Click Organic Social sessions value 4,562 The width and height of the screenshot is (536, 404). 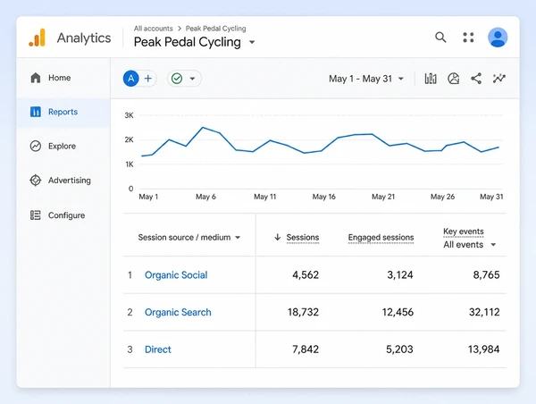tap(306, 274)
